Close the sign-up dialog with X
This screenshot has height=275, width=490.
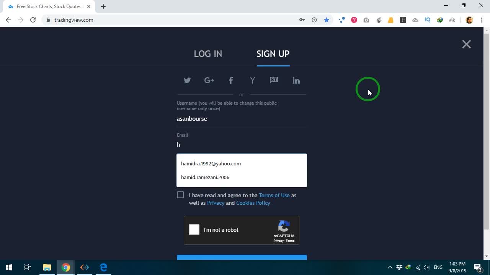(x=466, y=44)
